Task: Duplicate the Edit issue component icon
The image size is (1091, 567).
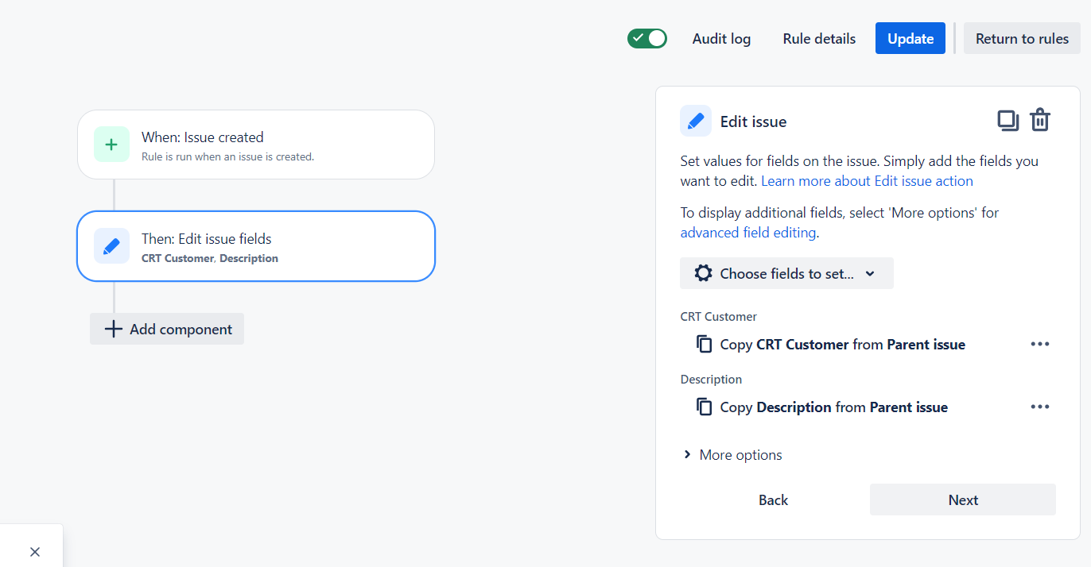Action: [x=1008, y=121]
